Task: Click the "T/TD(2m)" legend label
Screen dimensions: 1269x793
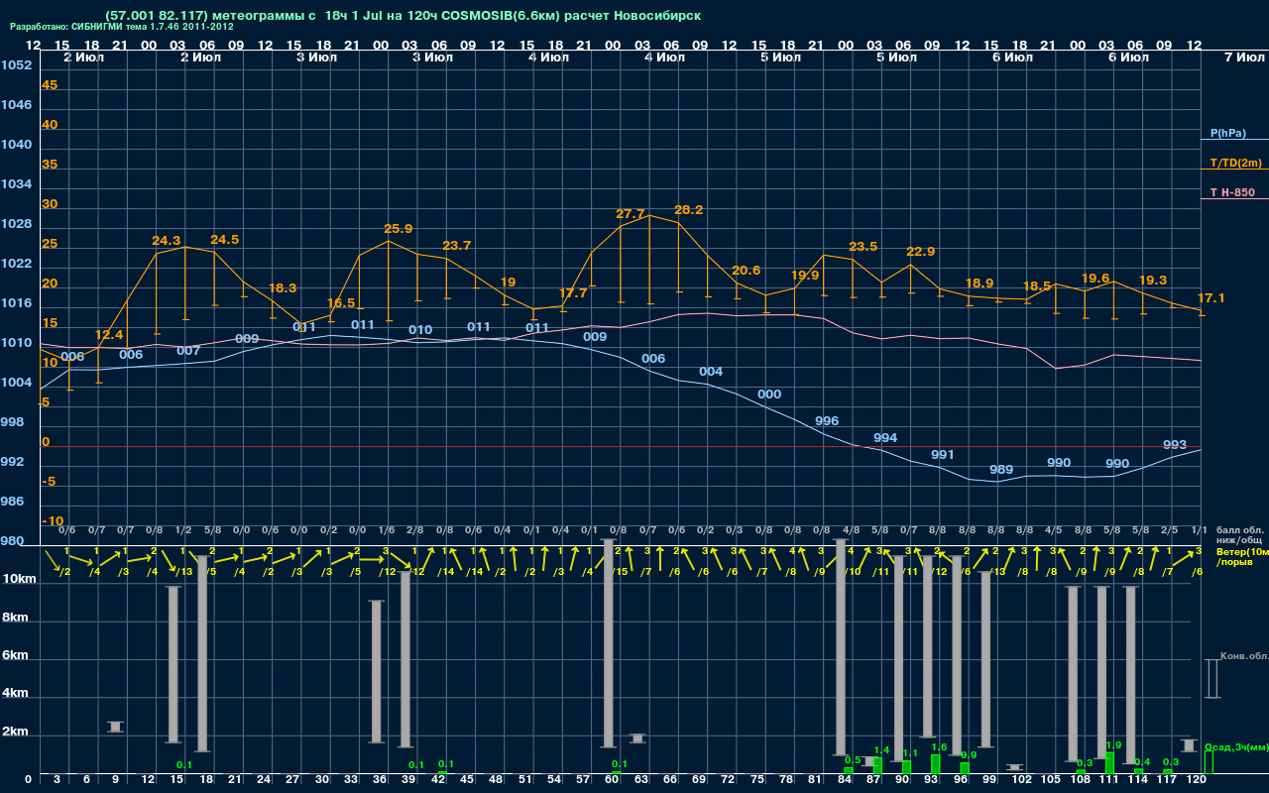Action: (1235, 163)
